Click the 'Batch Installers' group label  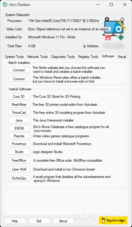(x=19, y=63)
